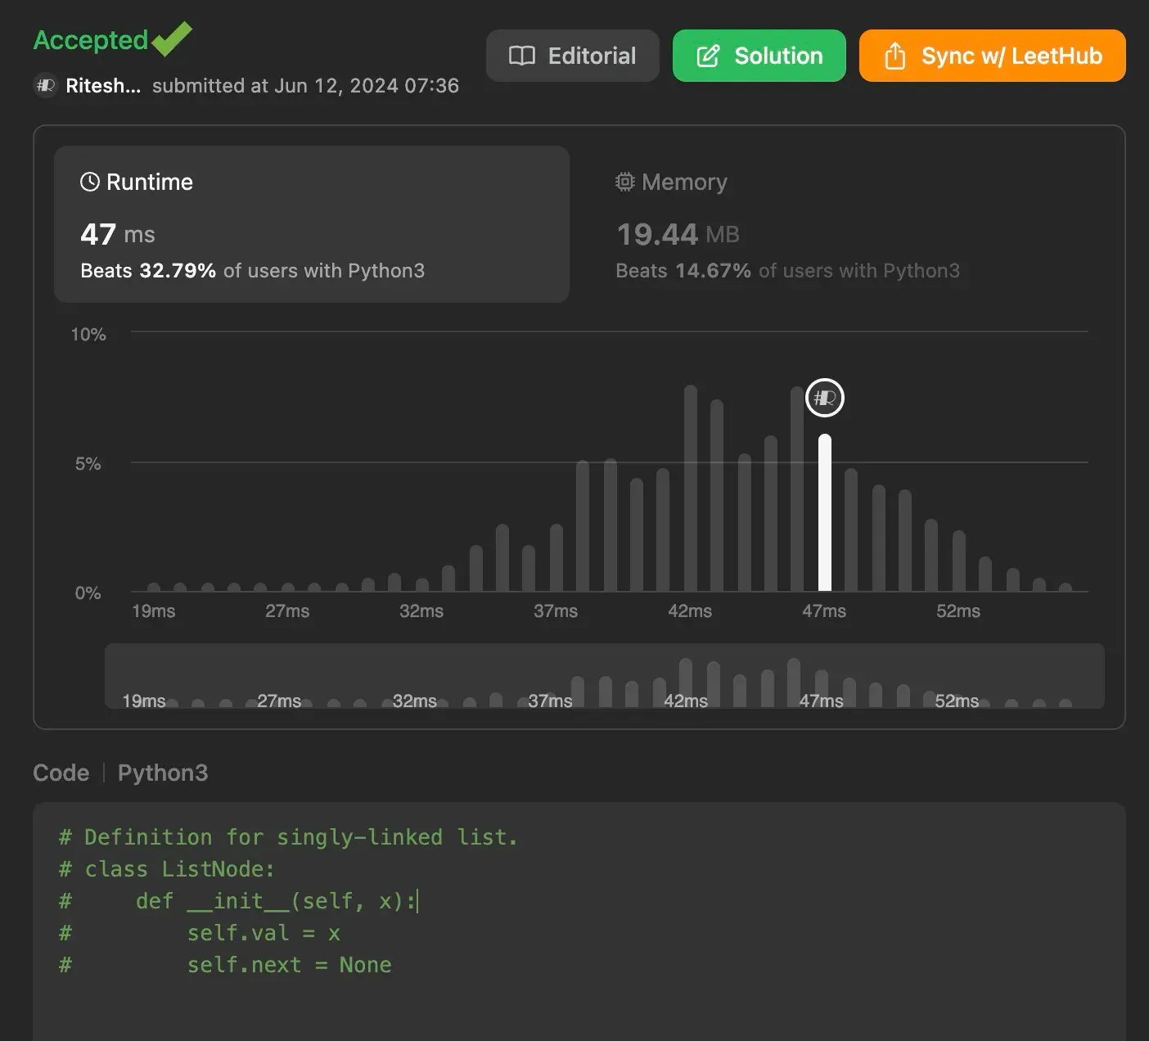Click the upload icon on Sync w/ LeetHub
Screen dimensions: 1149x1041
click(x=894, y=56)
